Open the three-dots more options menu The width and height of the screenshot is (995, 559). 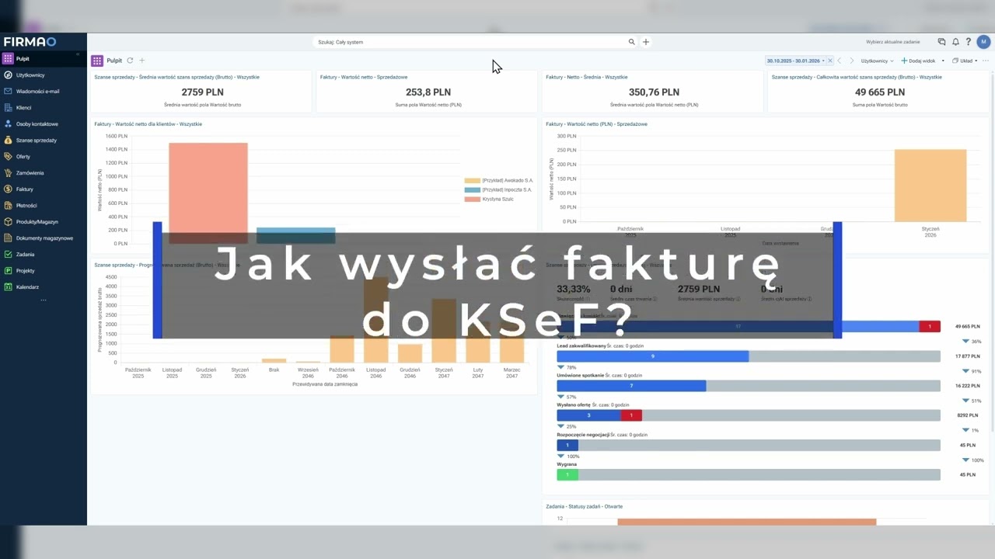click(x=985, y=61)
